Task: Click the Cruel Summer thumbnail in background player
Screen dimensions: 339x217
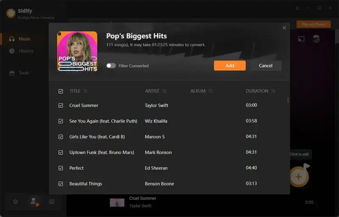Action: click(117, 203)
